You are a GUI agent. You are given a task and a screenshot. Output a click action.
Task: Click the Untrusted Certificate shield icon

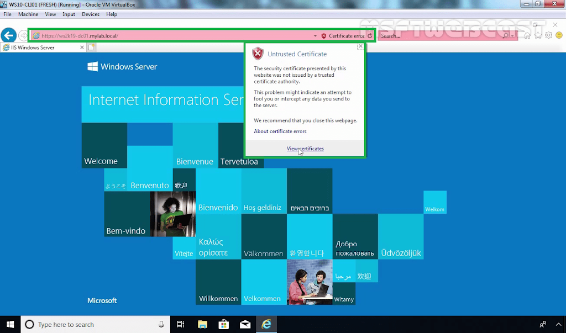[258, 54]
